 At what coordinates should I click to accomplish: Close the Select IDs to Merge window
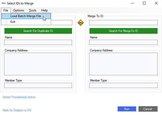(x=156, y=3)
